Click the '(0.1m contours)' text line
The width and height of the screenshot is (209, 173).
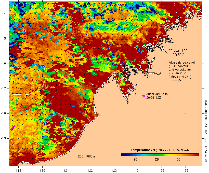pyautogui.click(x=179, y=66)
